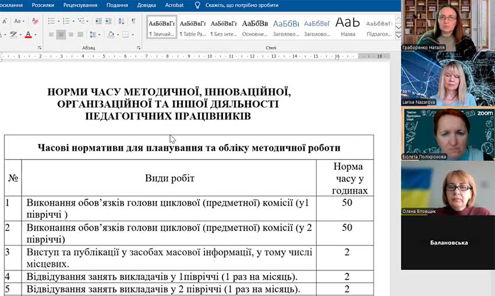Toggle paragraph marks (¶) display
495x296 pixels.
click(133, 21)
